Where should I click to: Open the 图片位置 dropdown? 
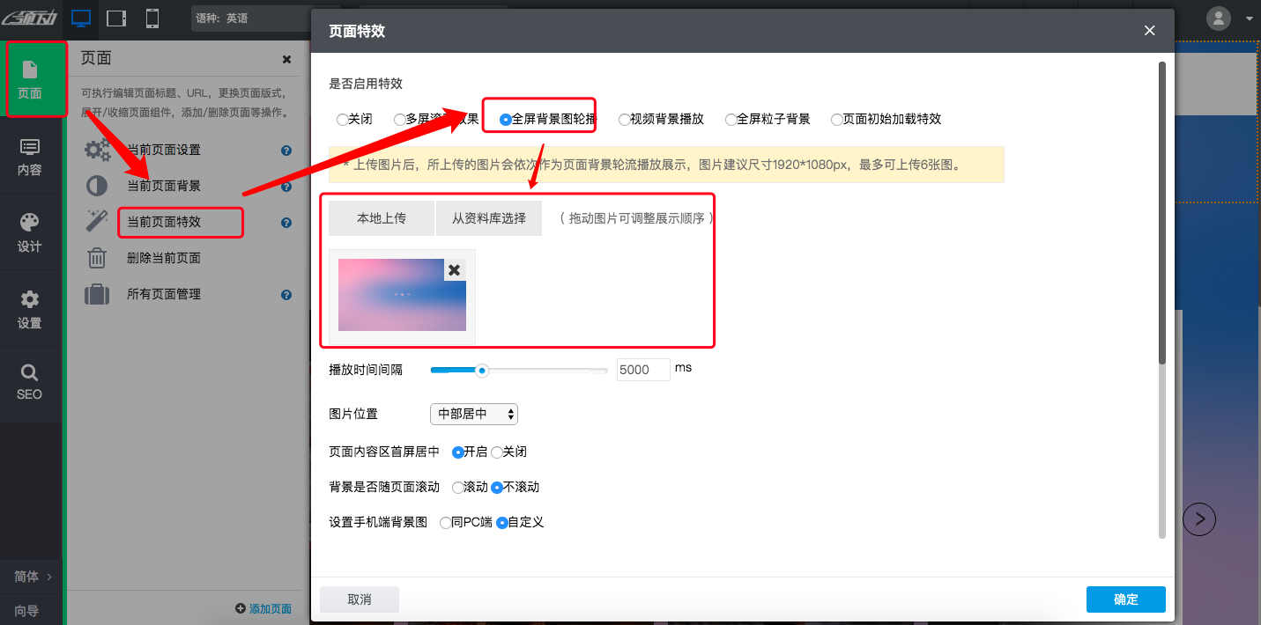point(473,414)
